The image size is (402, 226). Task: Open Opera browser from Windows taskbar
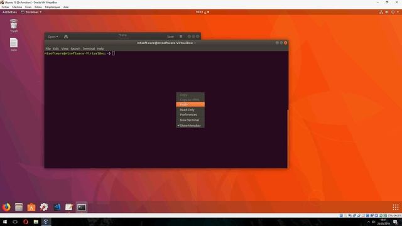[x=25, y=222]
